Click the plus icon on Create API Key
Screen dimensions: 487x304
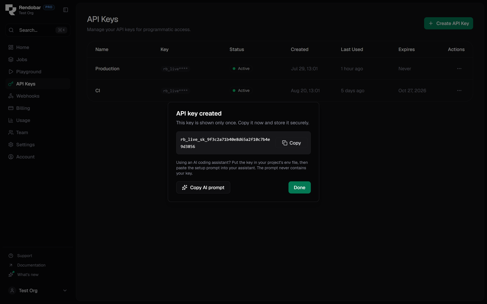click(x=431, y=23)
